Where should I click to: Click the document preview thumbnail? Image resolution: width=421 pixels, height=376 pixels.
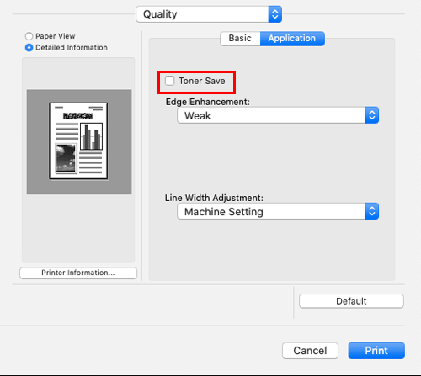click(78, 141)
